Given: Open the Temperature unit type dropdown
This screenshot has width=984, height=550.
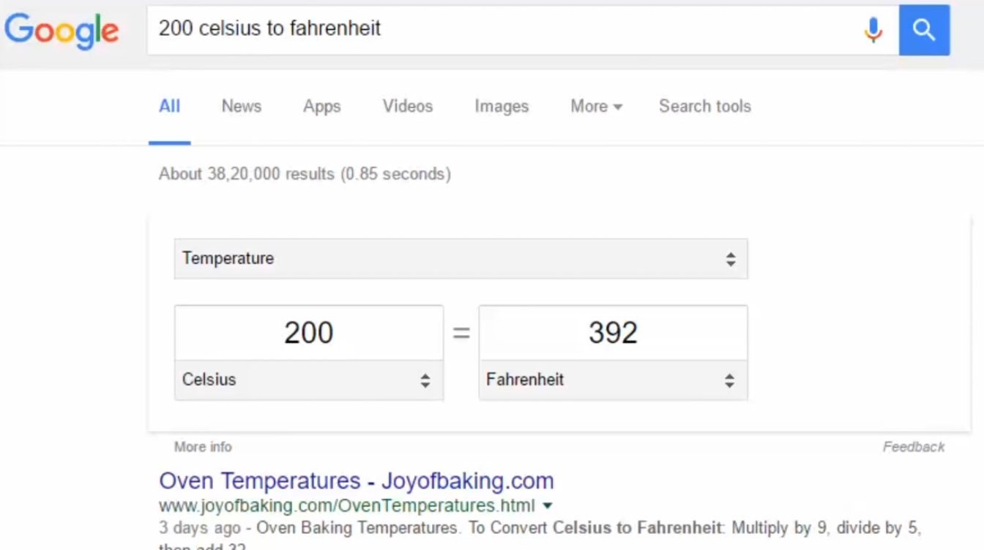Looking at the screenshot, I should tap(461, 259).
